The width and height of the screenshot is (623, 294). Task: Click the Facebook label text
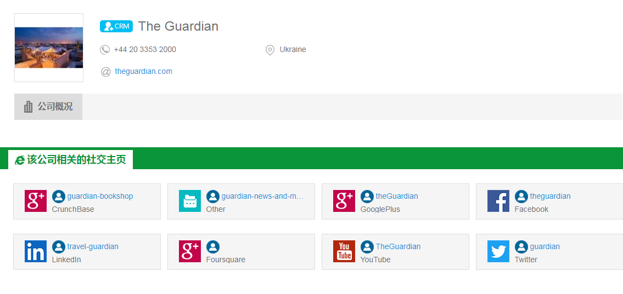(x=532, y=209)
